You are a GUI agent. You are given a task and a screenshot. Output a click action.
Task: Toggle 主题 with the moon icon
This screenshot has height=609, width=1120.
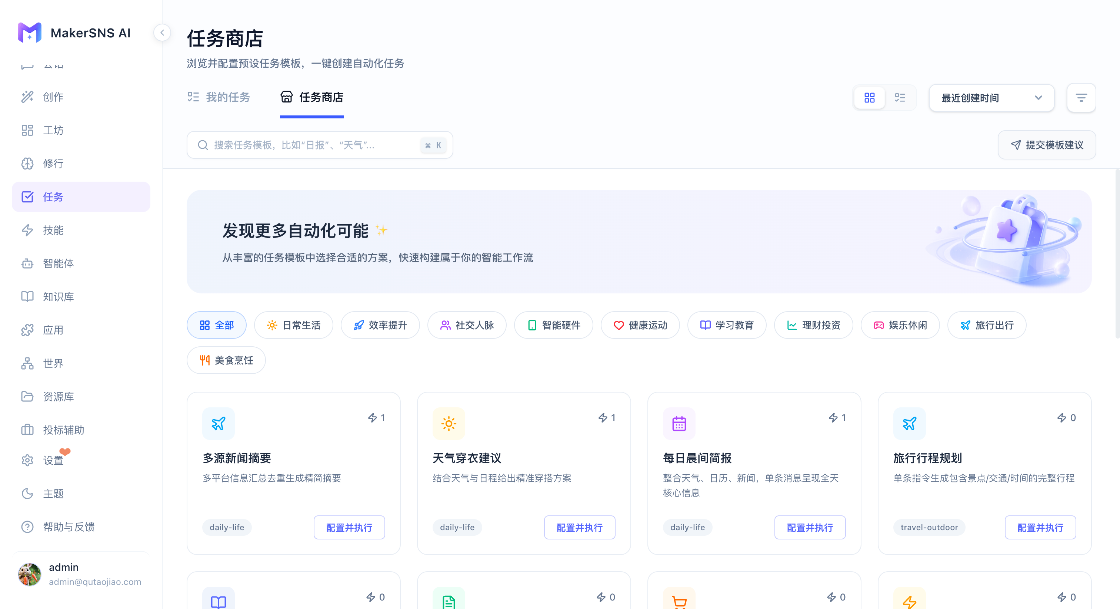[81, 494]
